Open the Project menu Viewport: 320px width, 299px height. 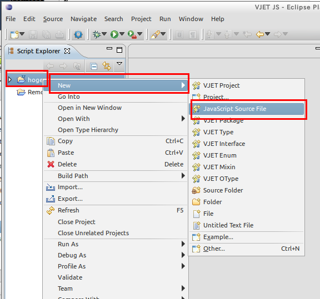point(141,19)
